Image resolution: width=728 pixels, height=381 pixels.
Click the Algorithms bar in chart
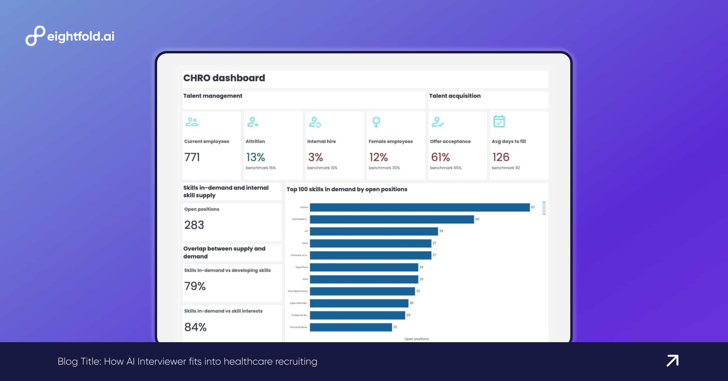364,267
